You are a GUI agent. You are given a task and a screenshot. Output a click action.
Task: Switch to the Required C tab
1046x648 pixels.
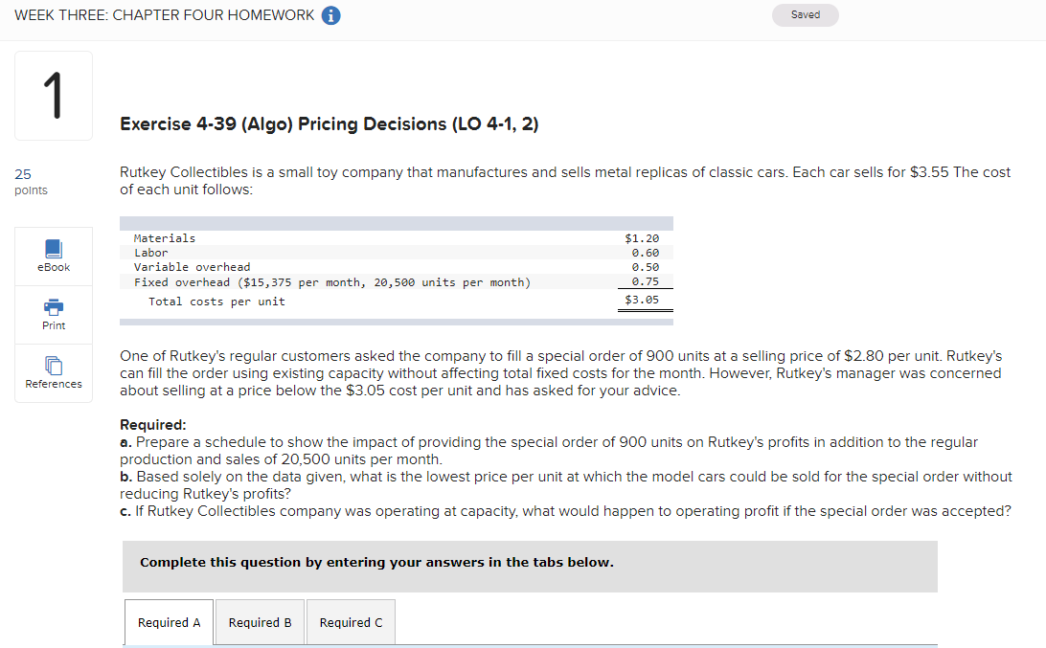click(x=351, y=622)
